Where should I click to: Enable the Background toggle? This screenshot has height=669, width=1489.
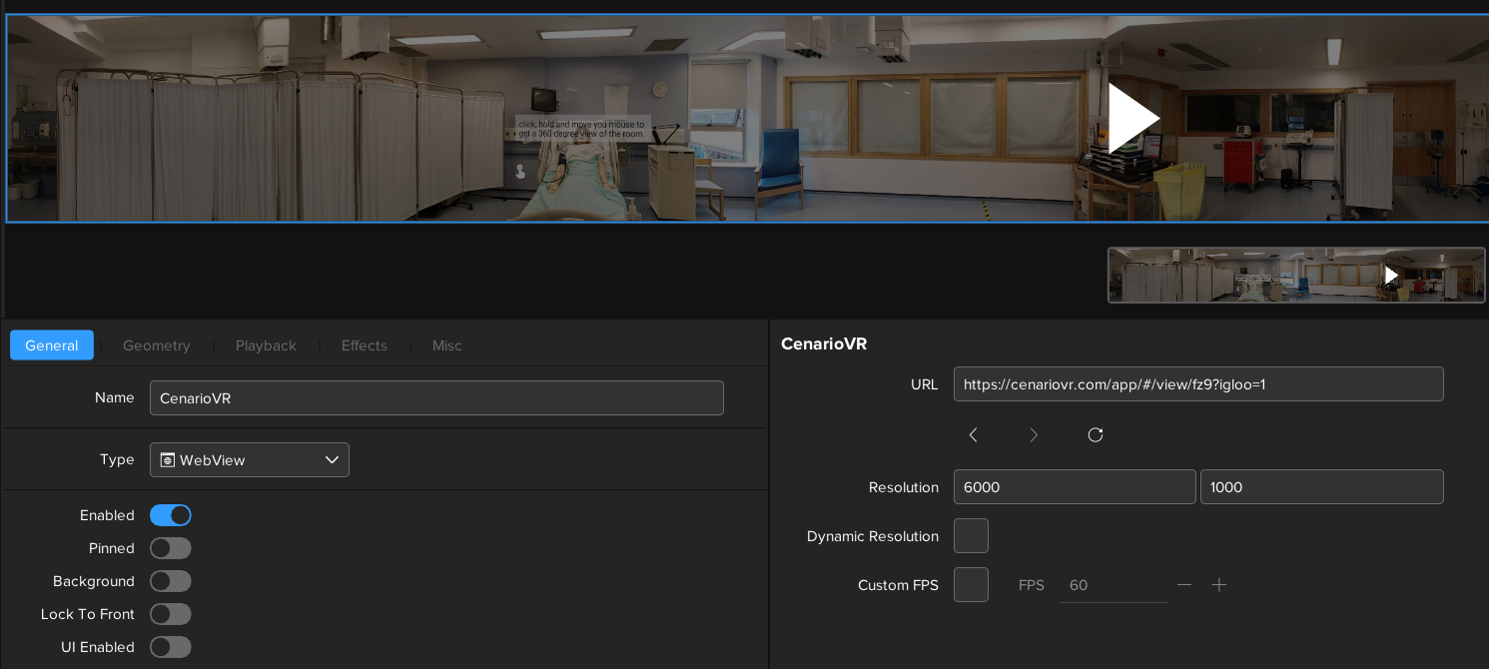pyautogui.click(x=171, y=581)
